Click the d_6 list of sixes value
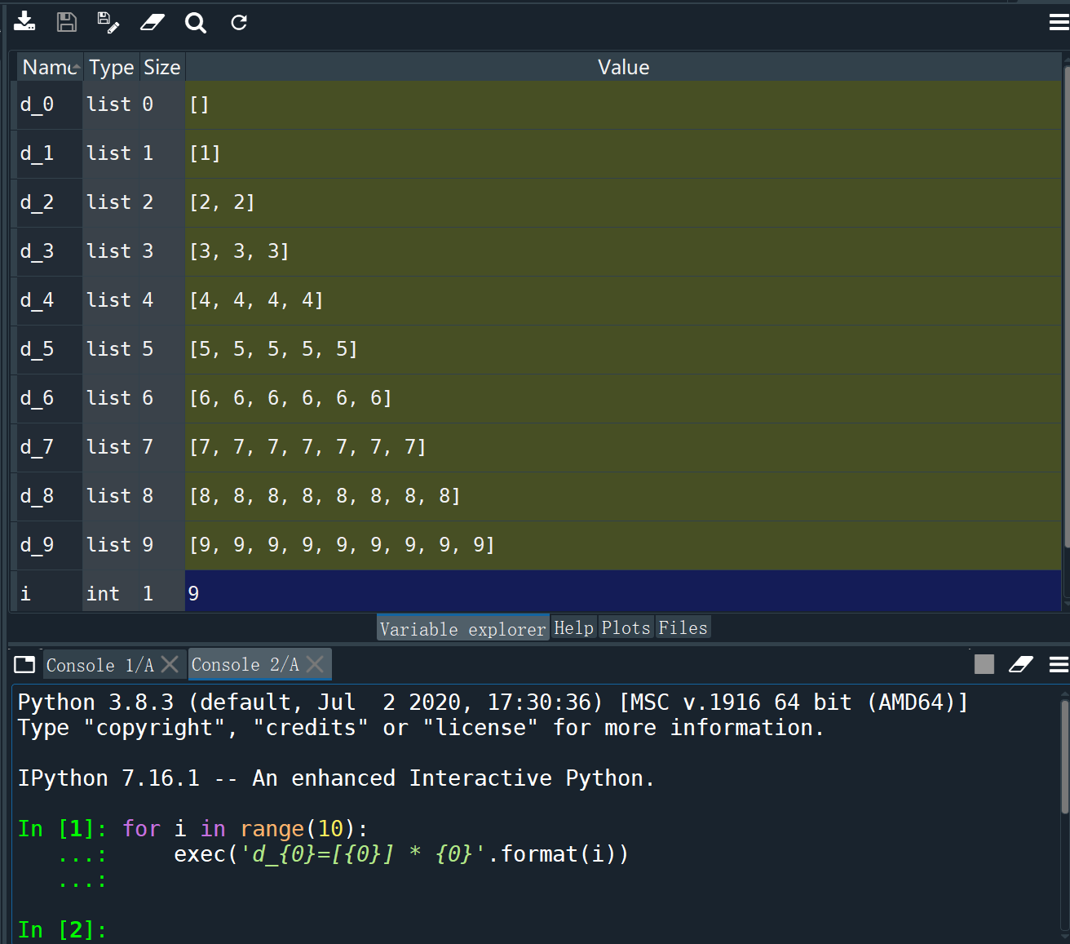The width and height of the screenshot is (1070, 944). click(623, 398)
